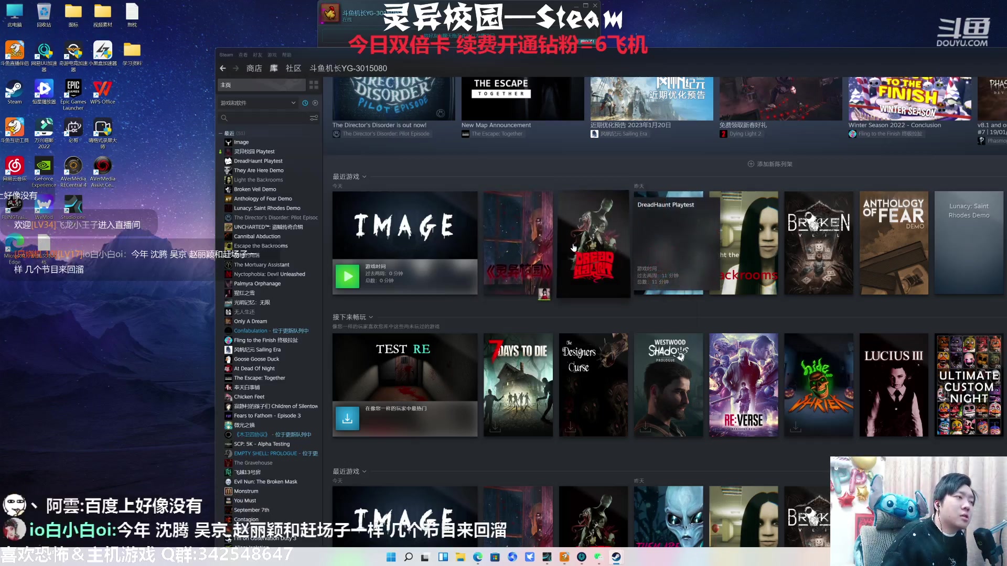Click Steam icon in the taskbar

pyautogui.click(x=616, y=557)
